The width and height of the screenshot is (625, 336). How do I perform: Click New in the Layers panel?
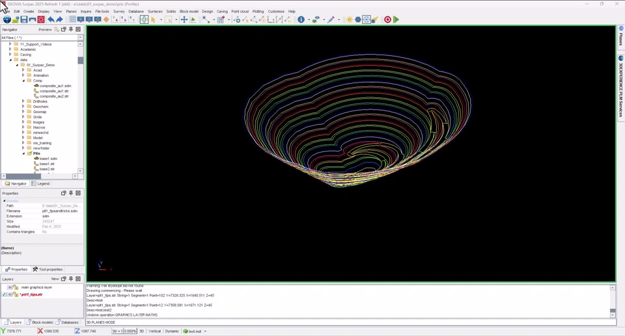click(x=55, y=279)
